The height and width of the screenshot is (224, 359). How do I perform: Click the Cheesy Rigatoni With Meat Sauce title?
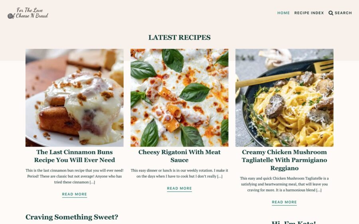point(179,156)
